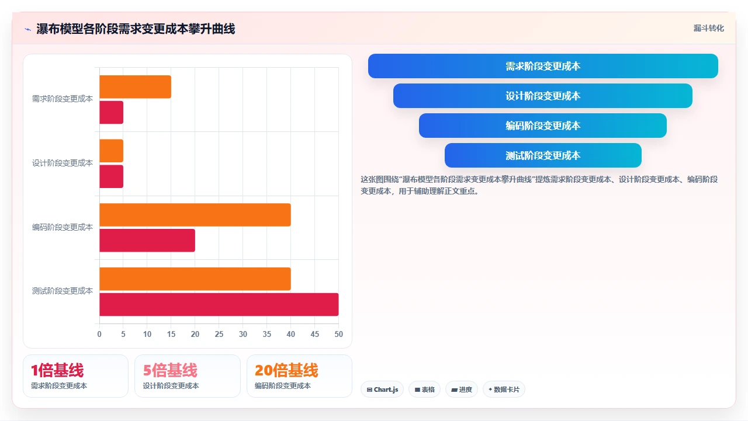Screen dimensions: 748x421
Task: Click the orange bar for 编码阶段变更成本
Action: pos(195,215)
